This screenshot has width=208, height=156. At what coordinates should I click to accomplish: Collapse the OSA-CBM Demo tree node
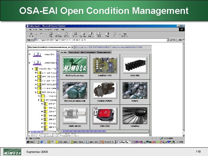(x=33, y=69)
